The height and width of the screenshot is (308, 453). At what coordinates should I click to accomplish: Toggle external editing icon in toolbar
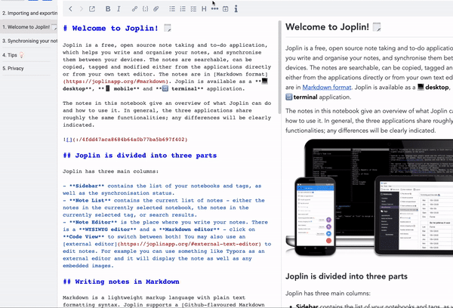pyautogui.click(x=92, y=9)
